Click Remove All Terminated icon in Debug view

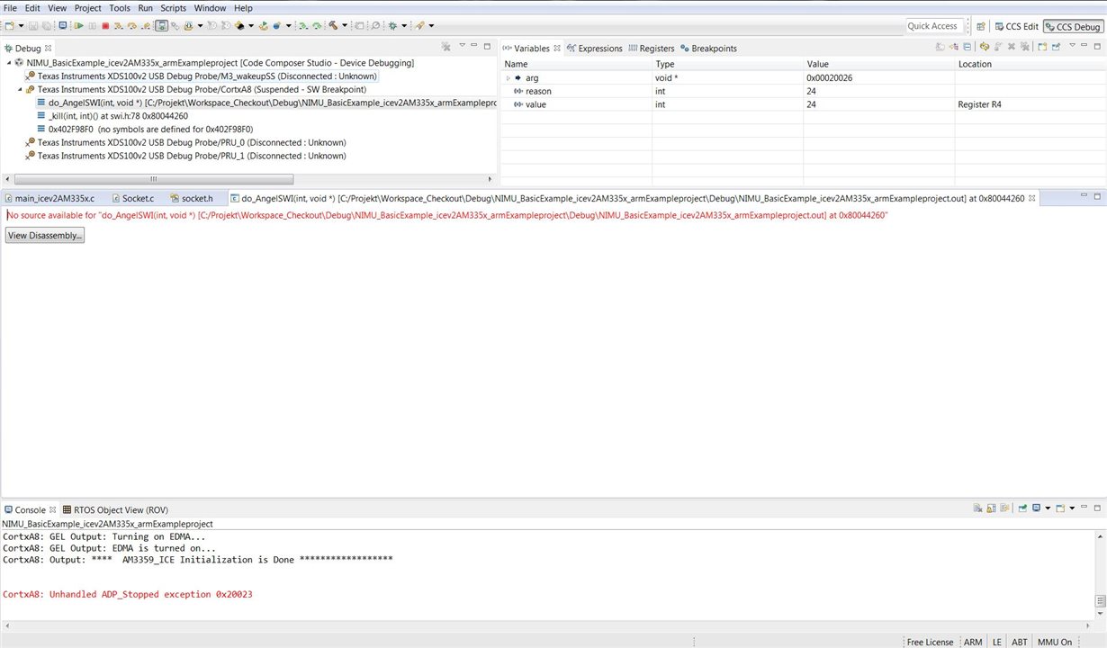point(446,47)
